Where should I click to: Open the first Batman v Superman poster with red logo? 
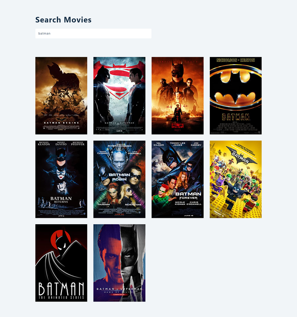[x=120, y=95]
